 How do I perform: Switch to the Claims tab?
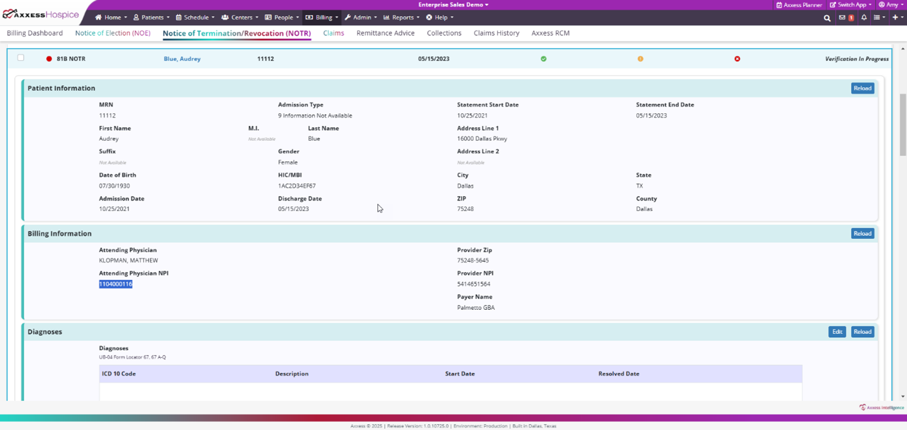click(x=333, y=33)
